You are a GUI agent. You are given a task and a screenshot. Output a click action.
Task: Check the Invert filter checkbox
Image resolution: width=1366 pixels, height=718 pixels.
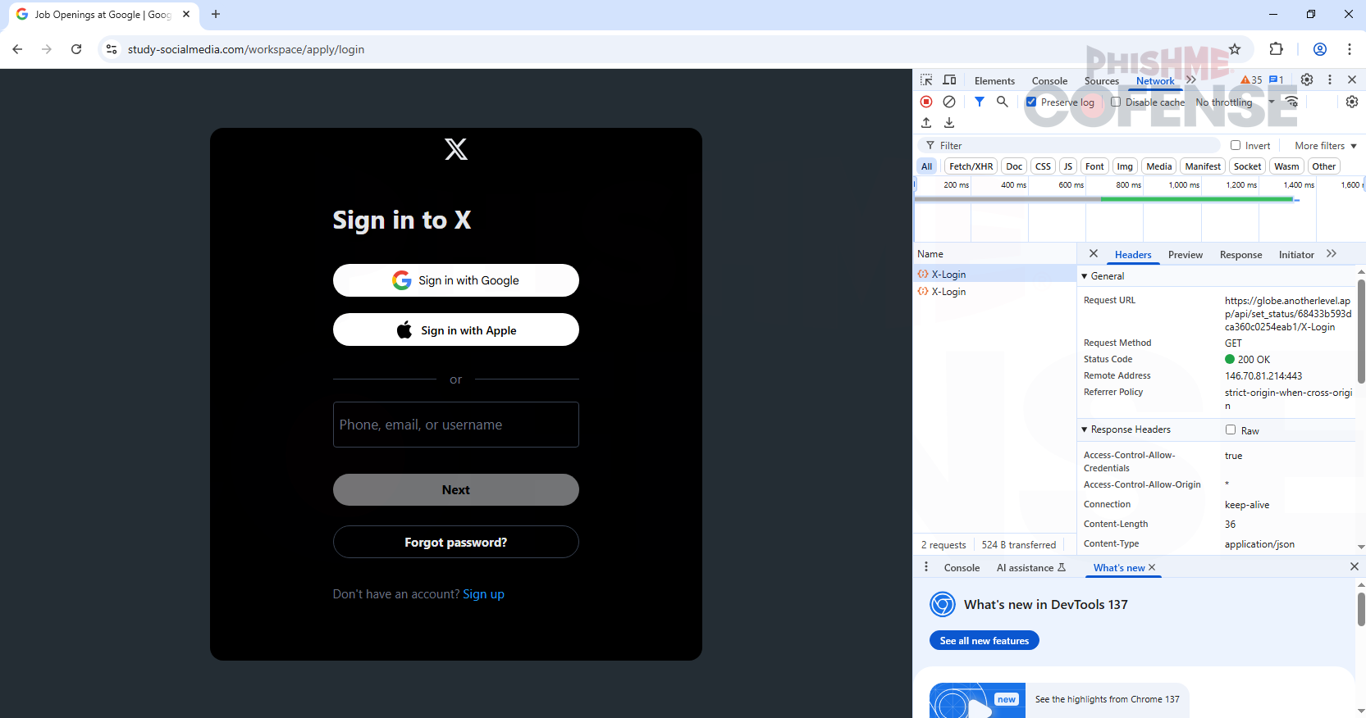point(1236,146)
